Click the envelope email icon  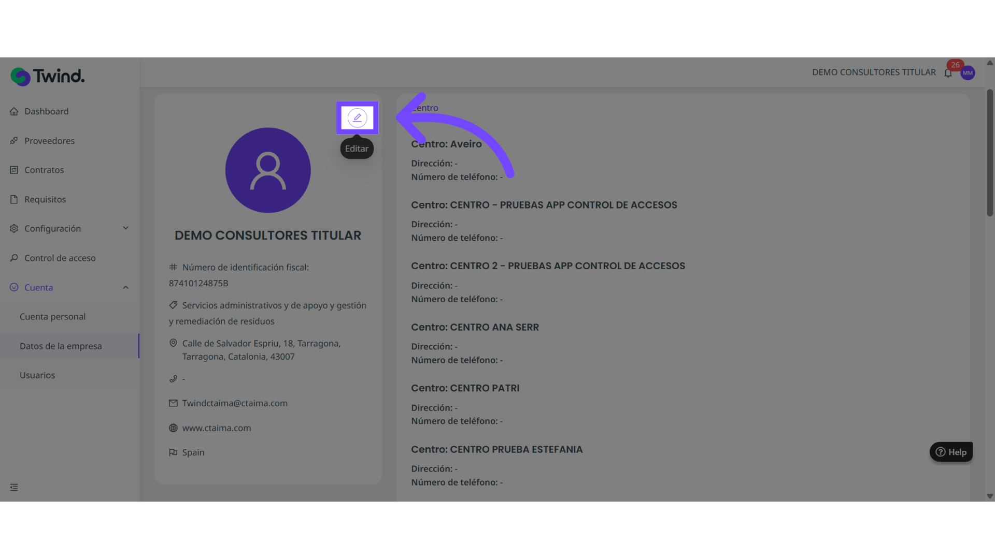tap(173, 403)
